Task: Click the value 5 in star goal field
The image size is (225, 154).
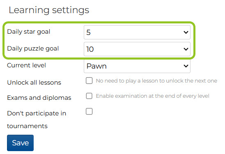Action: point(88,32)
